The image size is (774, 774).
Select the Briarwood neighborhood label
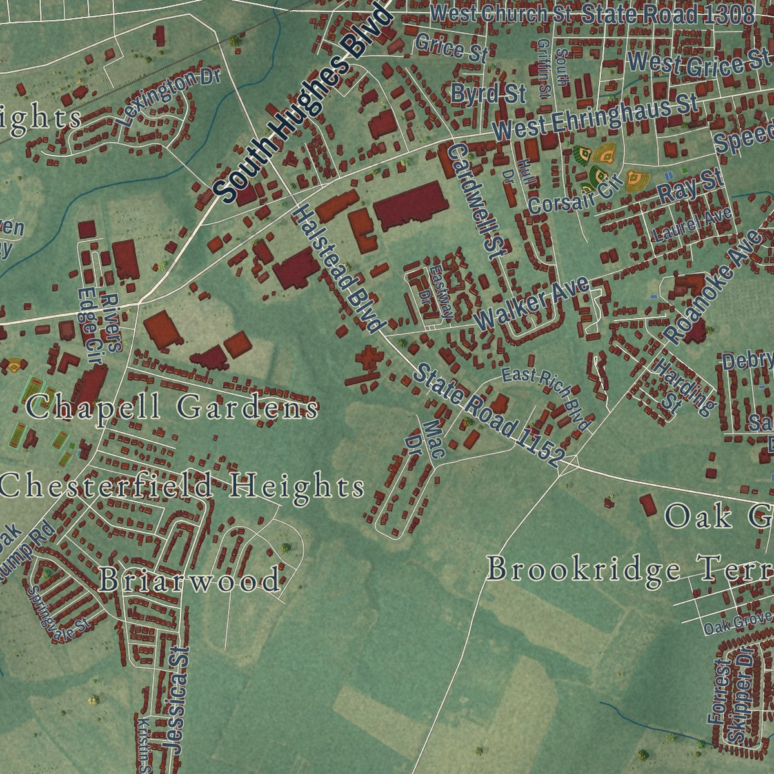pos(190,580)
